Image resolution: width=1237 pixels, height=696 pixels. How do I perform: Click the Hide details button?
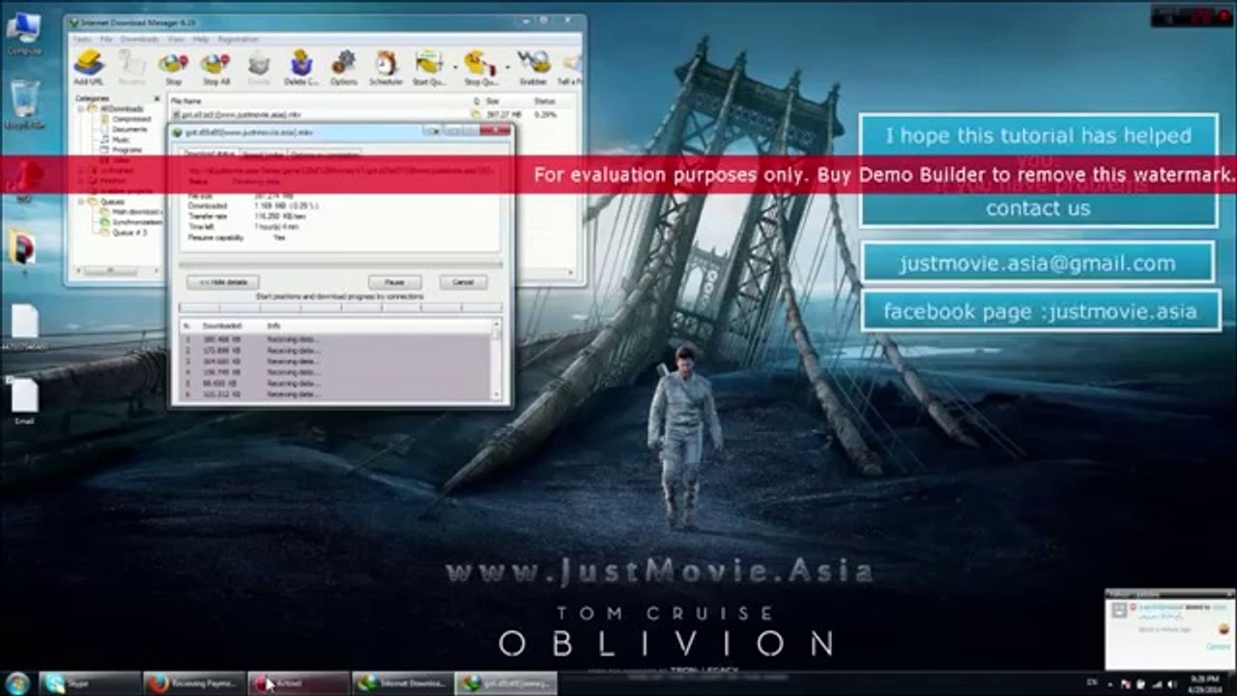click(222, 282)
